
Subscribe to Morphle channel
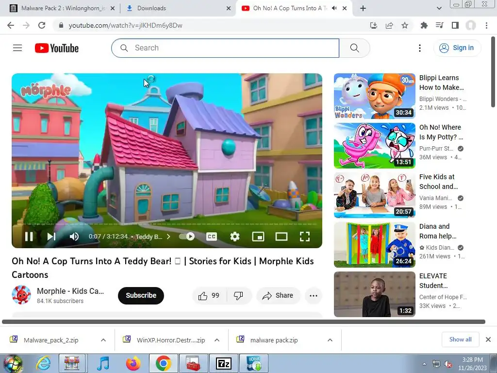(141, 295)
